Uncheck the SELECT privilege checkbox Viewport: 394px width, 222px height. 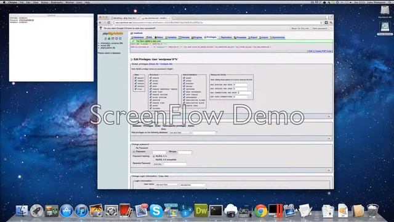tap(135, 78)
